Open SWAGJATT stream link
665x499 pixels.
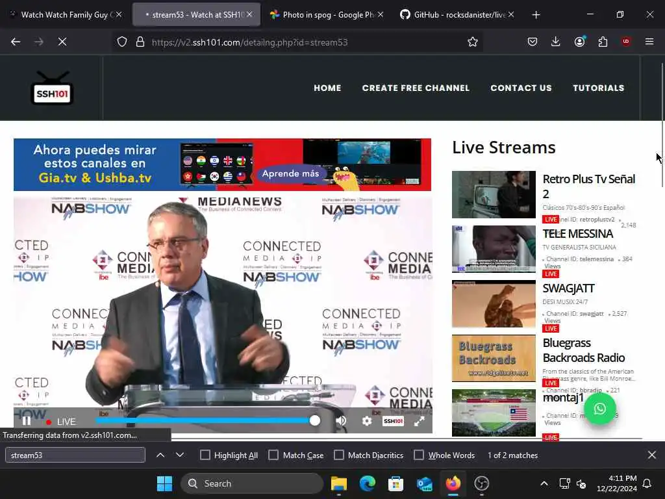click(568, 288)
